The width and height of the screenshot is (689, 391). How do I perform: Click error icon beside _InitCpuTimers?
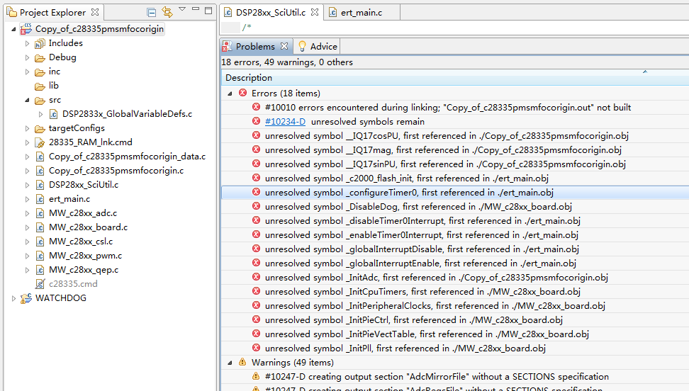point(256,291)
